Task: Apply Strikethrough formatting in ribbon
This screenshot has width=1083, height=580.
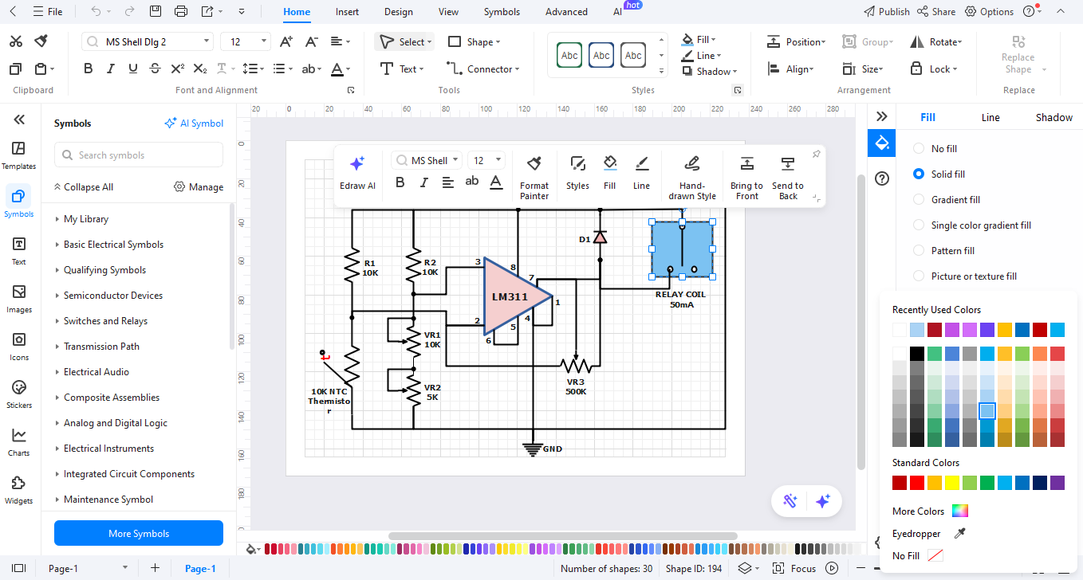Action: point(156,69)
